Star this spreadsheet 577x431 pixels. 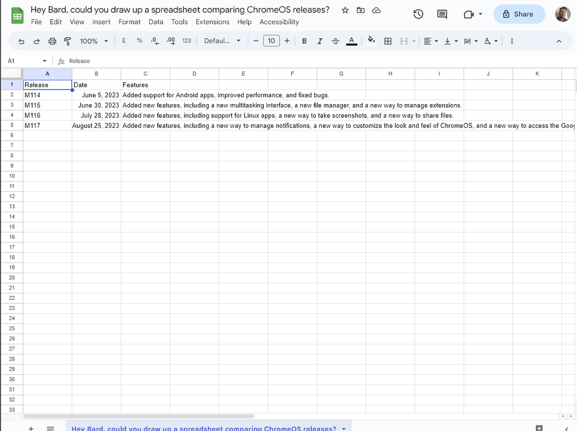pyautogui.click(x=345, y=10)
